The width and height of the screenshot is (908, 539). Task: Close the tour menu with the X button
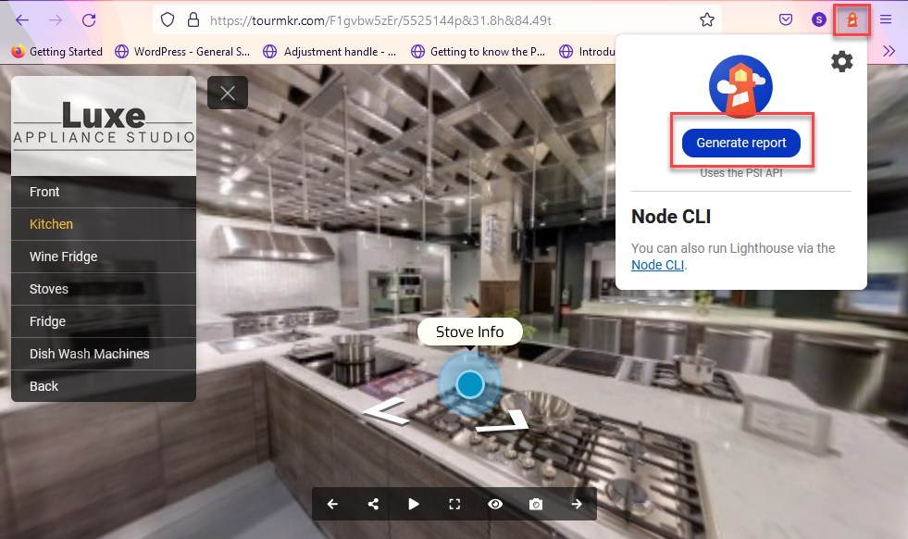[x=228, y=93]
